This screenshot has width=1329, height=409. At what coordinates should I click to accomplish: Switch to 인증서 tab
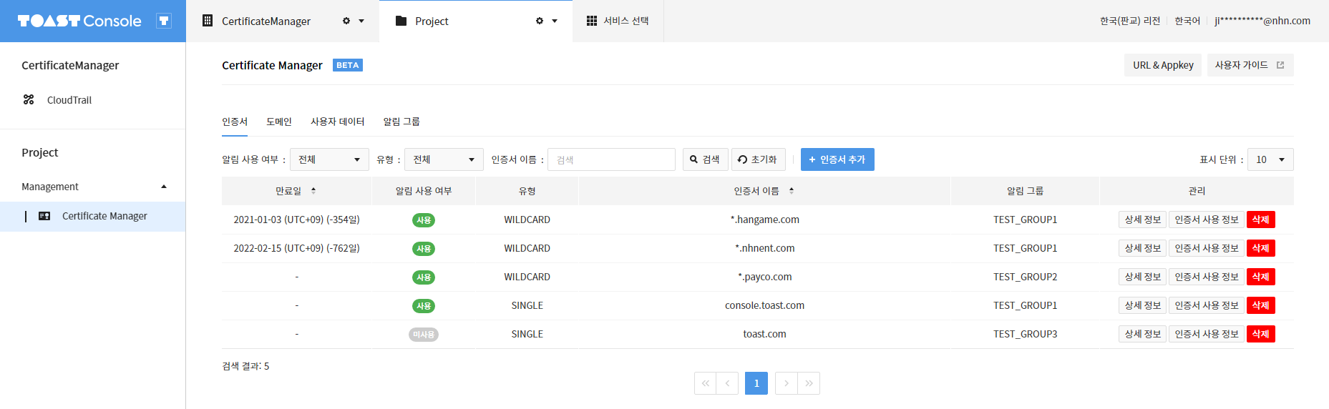[x=235, y=122]
